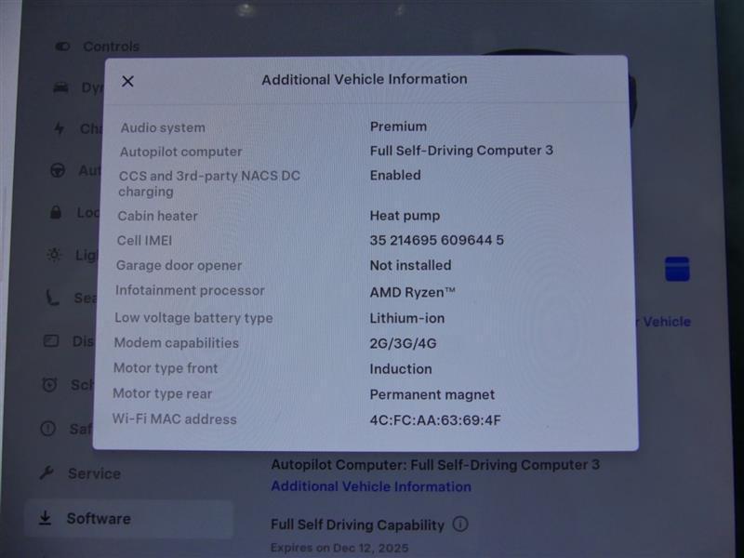Select the Controls toggle icon
Viewport: 744px width, 558px height.
click(62, 46)
